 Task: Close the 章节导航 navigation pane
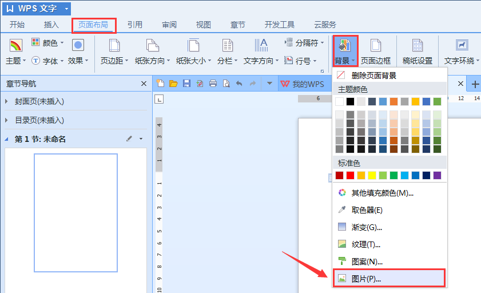[144, 84]
